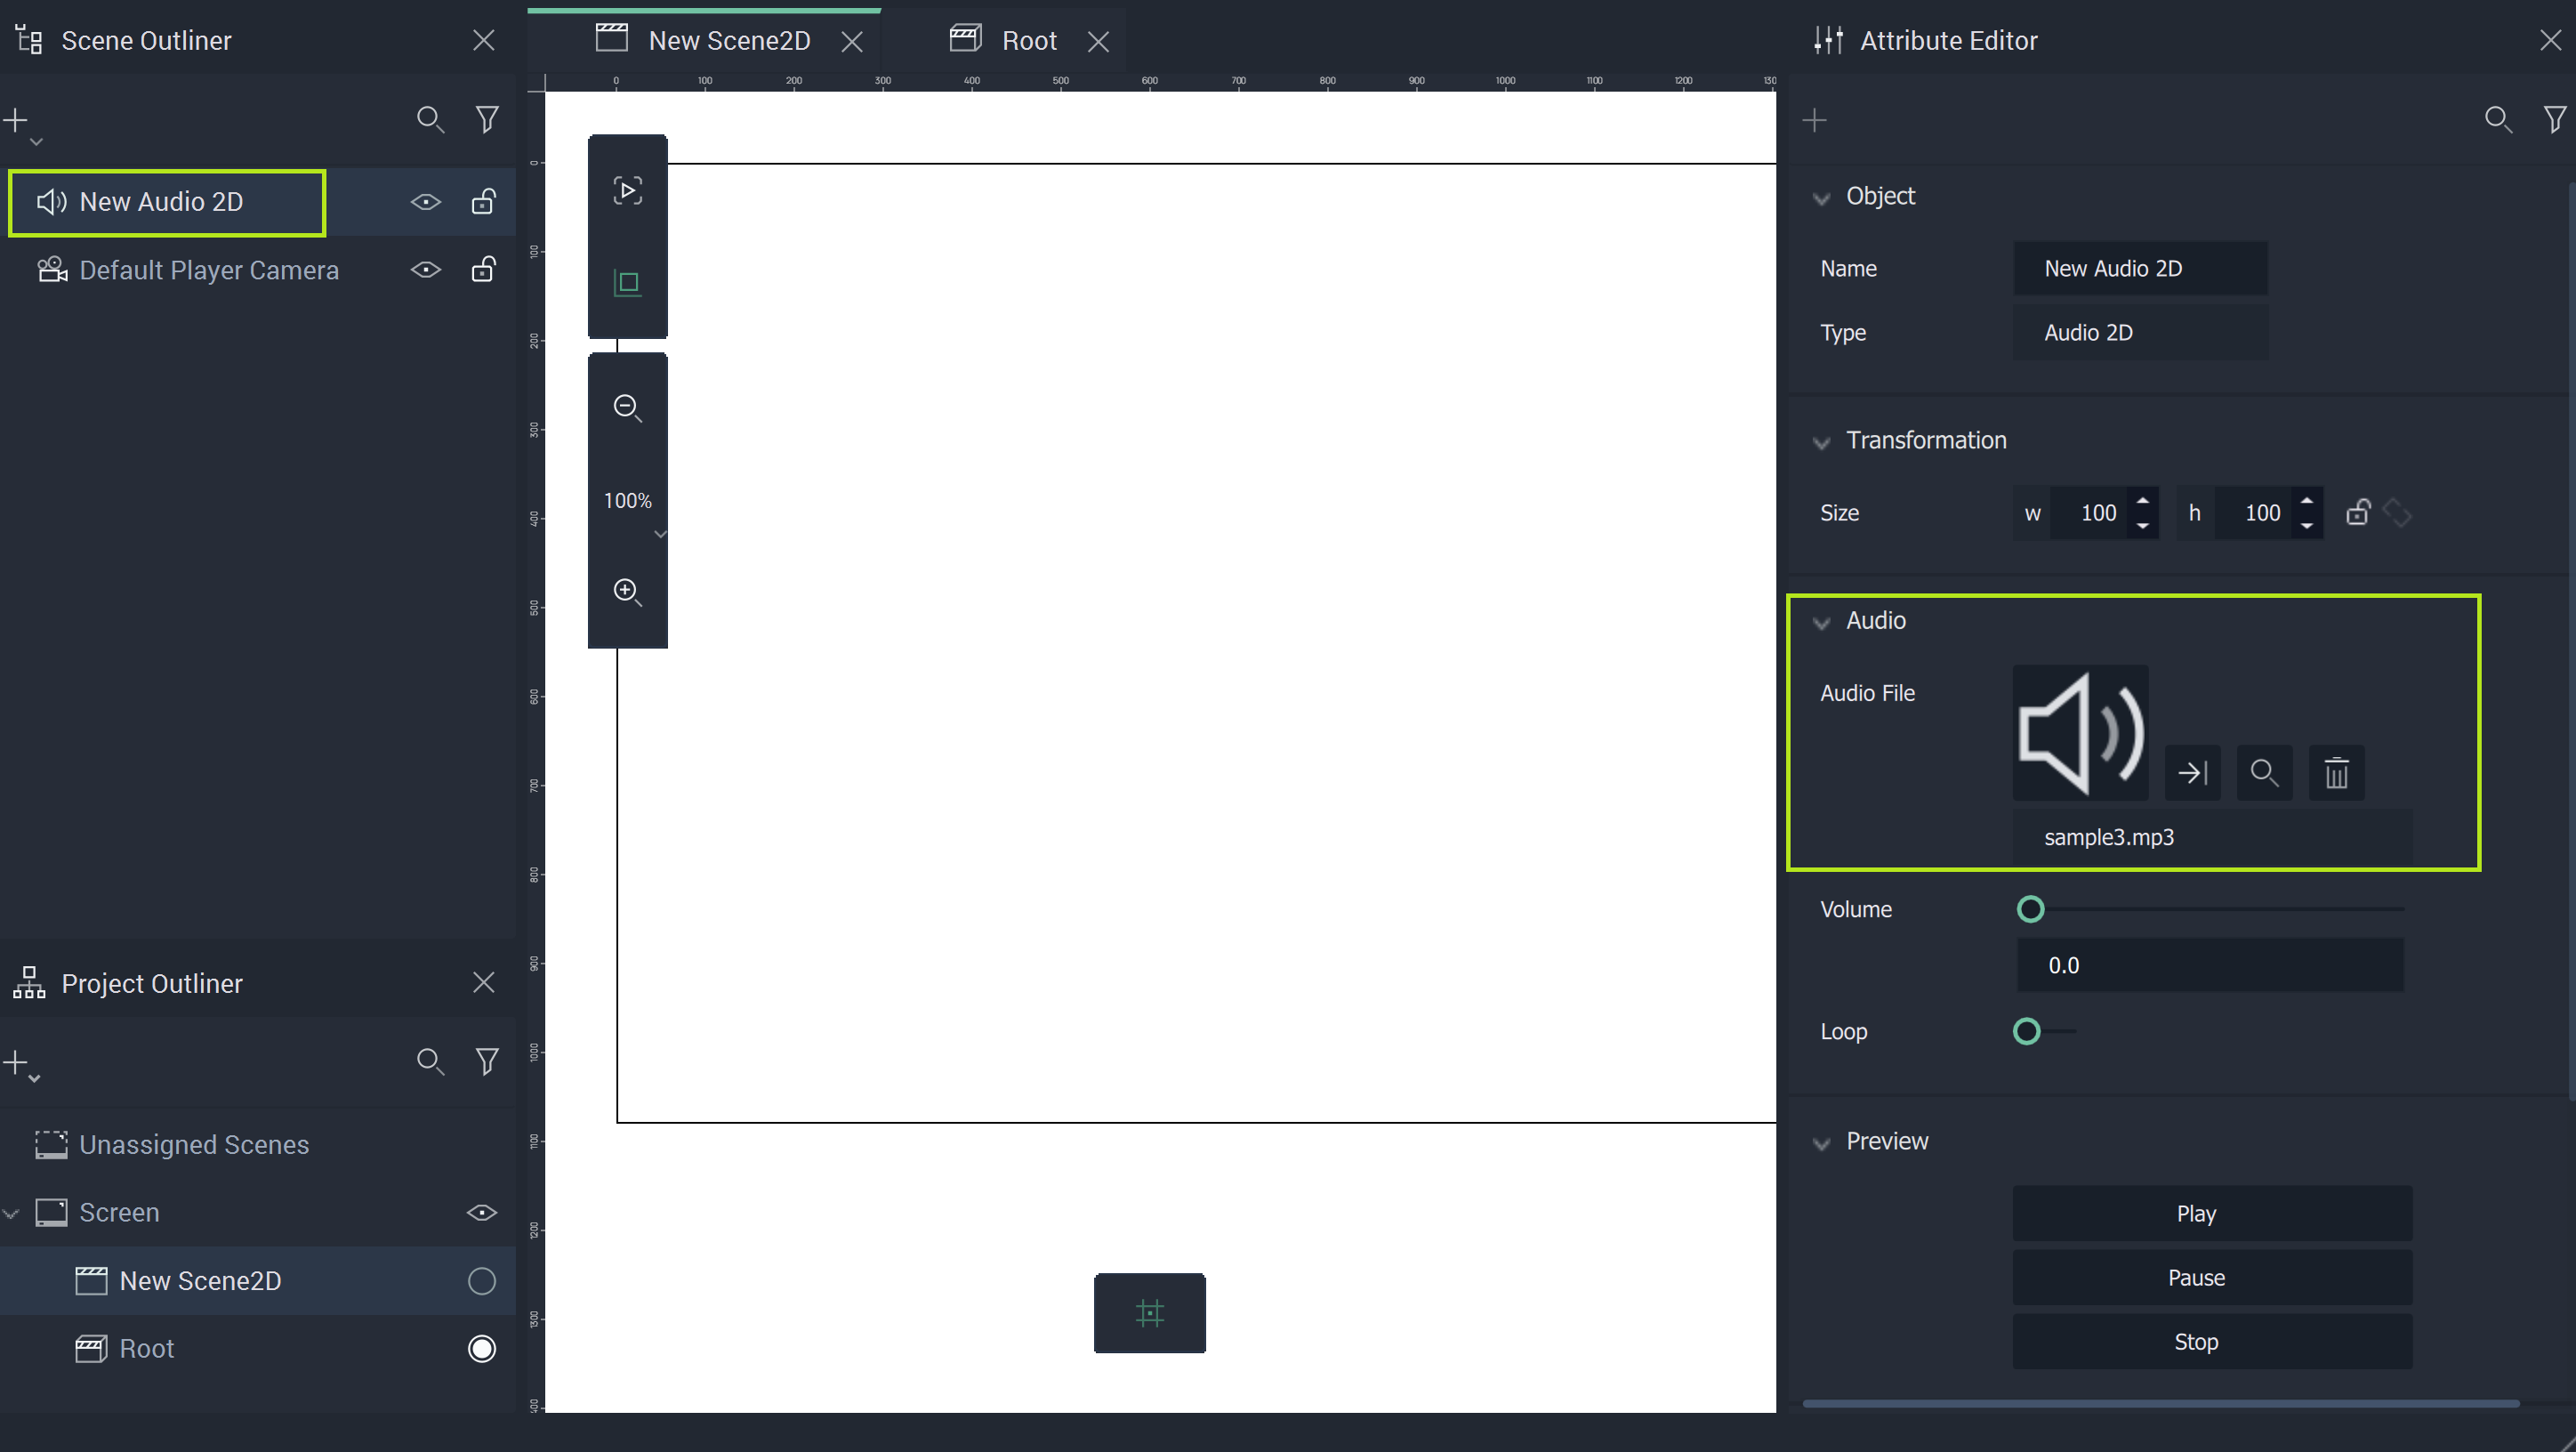Click the zoom in magnifier in viewport toolbar

pyautogui.click(x=627, y=591)
